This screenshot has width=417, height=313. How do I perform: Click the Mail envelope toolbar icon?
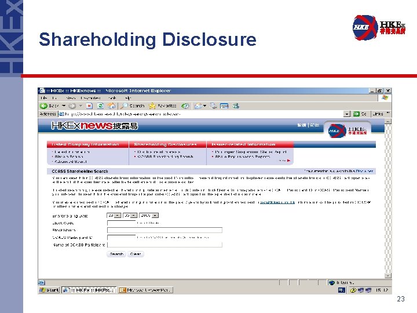coord(198,106)
